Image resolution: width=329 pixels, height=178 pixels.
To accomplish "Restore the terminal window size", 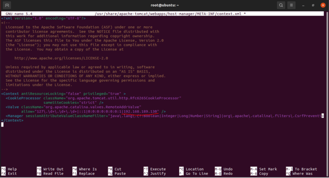I will coord(313,6).
